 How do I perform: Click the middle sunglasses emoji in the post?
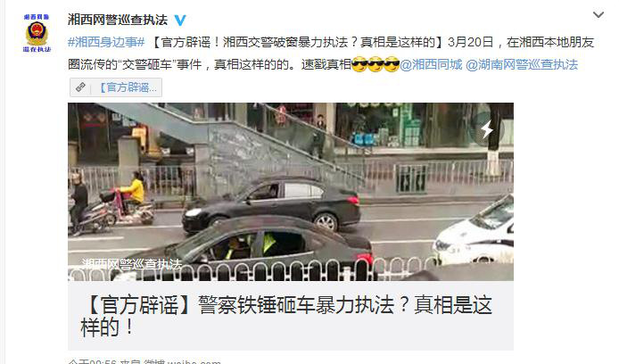[x=376, y=64]
